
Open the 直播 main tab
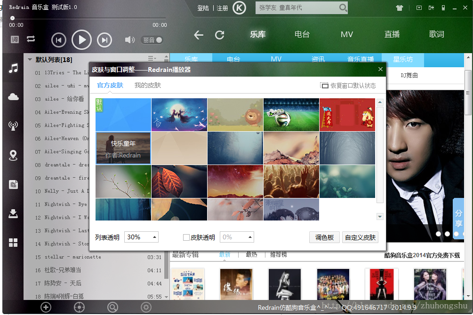[392, 34]
